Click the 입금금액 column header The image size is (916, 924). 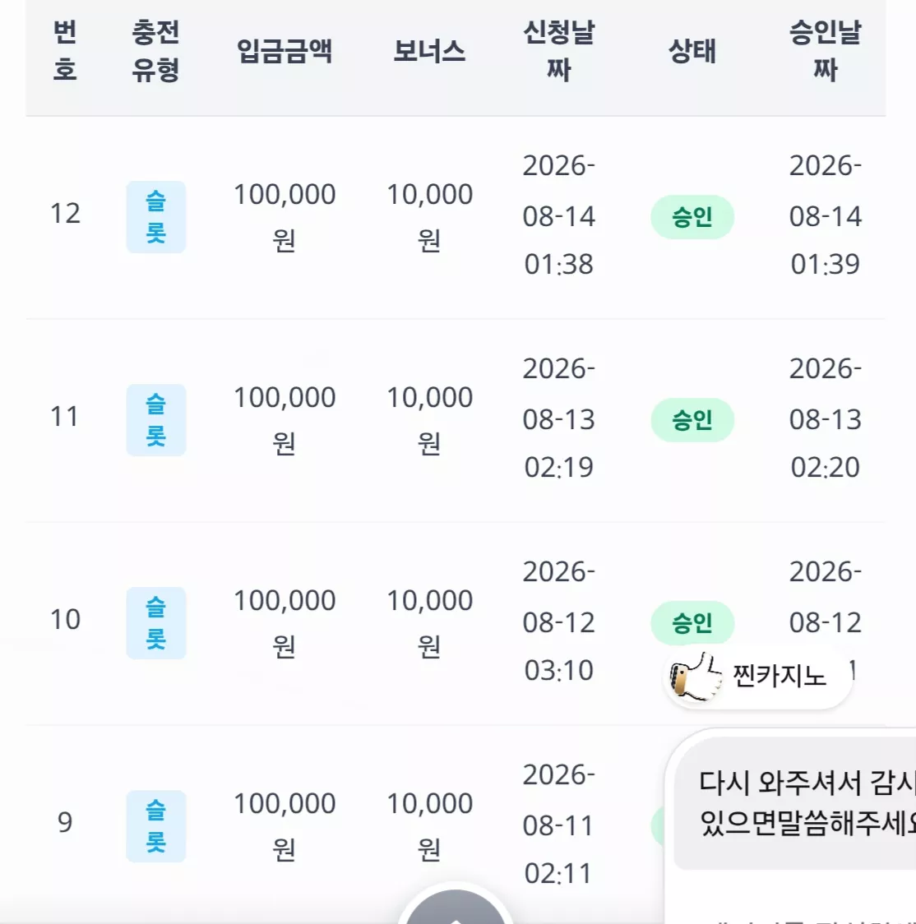[x=285, y=51]
